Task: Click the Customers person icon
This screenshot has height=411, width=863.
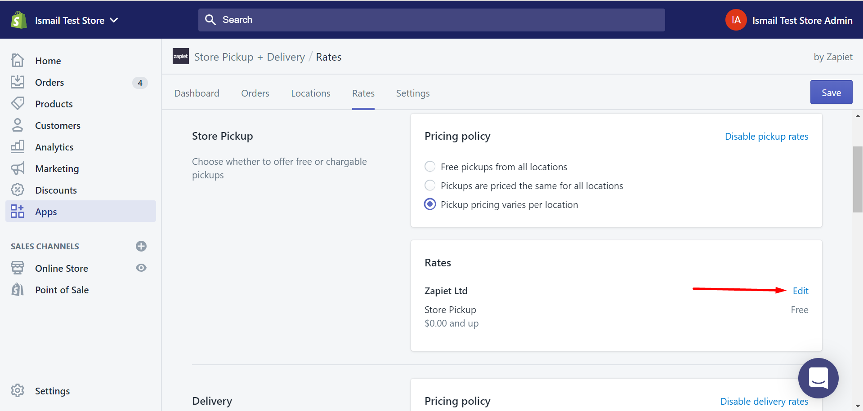Action: point(18,125)
